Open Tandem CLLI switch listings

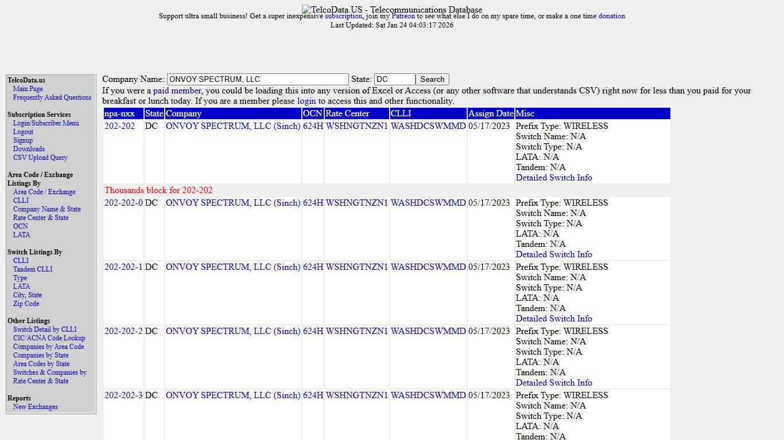33,269
